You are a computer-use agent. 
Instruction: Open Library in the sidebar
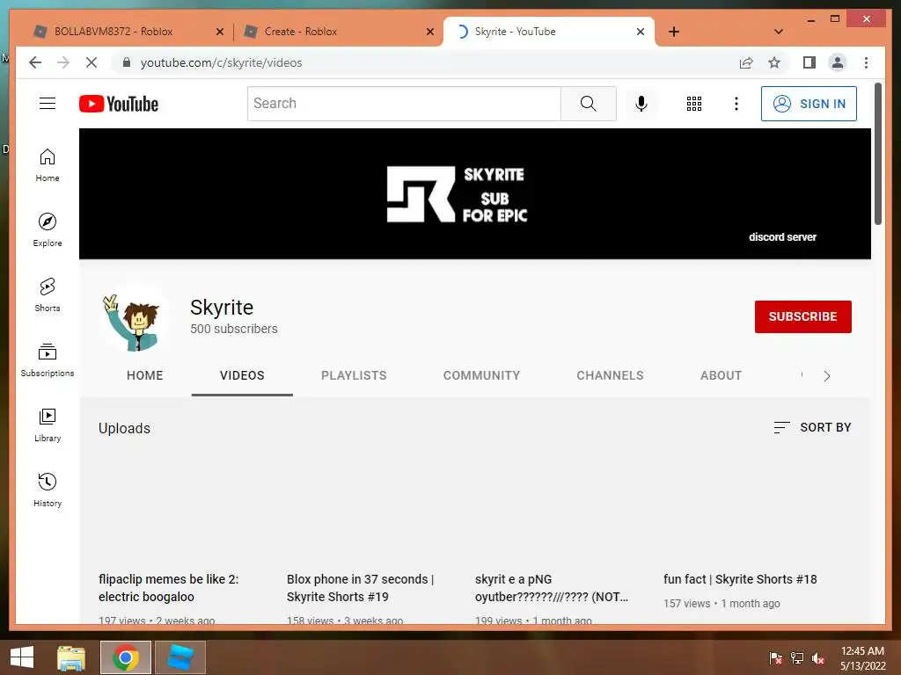(x=48, y=425)
